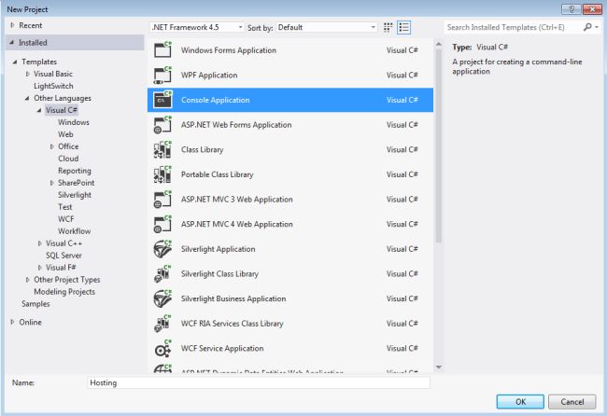
Task: Select the Portable Class Library label
Action: 218,174
